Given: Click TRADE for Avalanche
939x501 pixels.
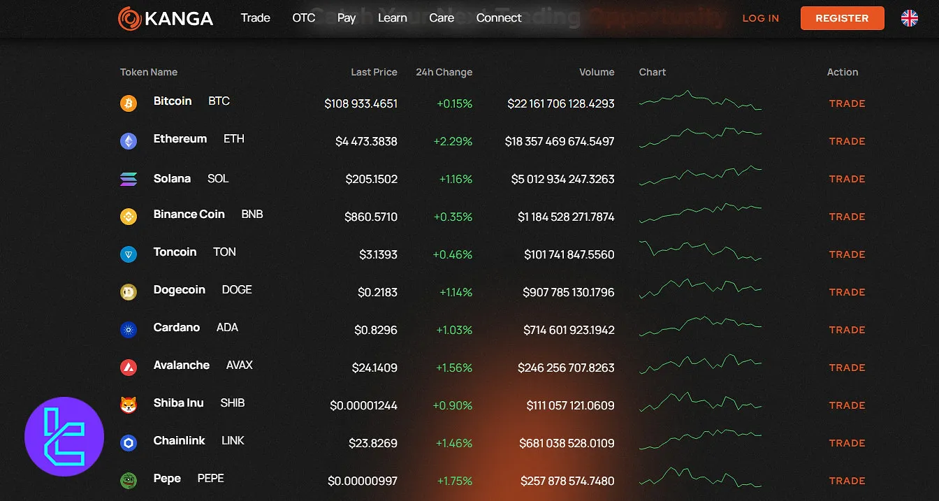Looking at the screenshot, I should click(x=847, y=368).
